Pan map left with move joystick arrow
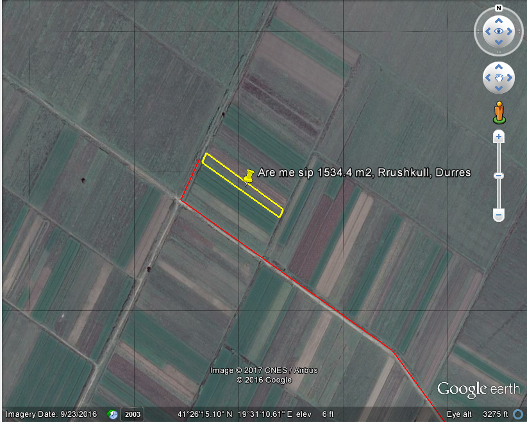 (488, 78)
